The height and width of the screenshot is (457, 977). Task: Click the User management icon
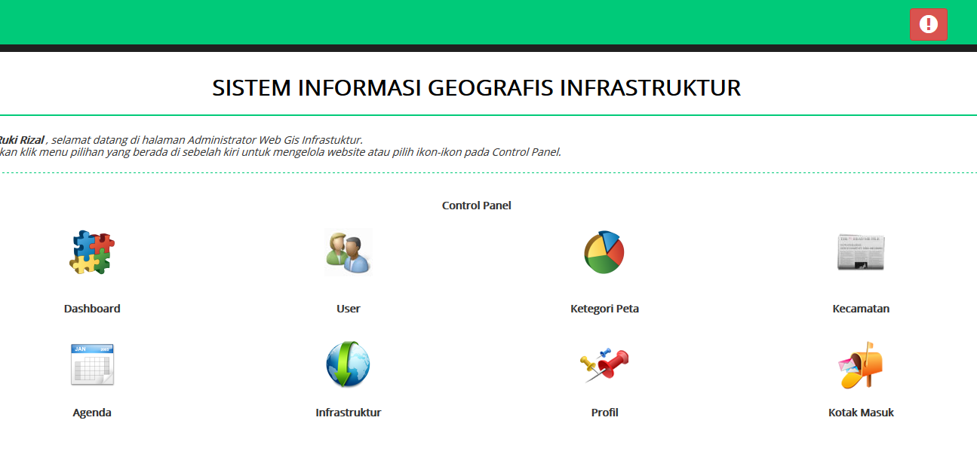tap(348, 252)
